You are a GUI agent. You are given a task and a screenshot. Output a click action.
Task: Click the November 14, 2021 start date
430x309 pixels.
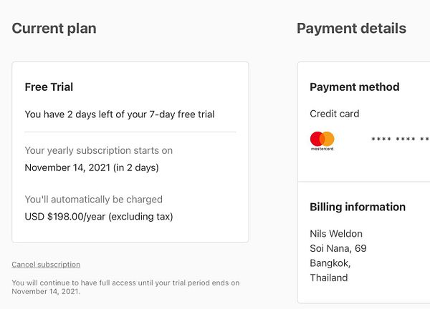tap(91, 167)
